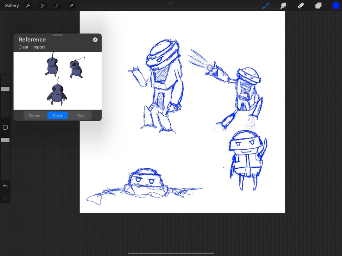This screenshot has height=256, width=342.
Task: Select the Eraser tool
Action: [x=301, y=5]
